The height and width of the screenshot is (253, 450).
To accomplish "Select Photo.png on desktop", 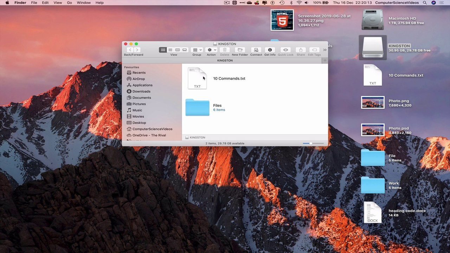I will [x=373, y=103].
